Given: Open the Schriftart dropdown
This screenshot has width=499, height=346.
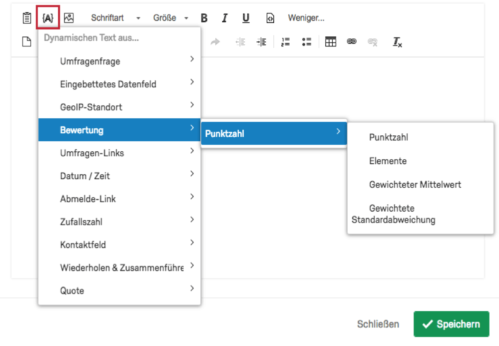Looking at the screenshot, I should pos(115,18).
